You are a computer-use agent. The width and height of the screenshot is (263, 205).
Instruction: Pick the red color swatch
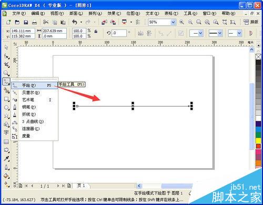258,146
